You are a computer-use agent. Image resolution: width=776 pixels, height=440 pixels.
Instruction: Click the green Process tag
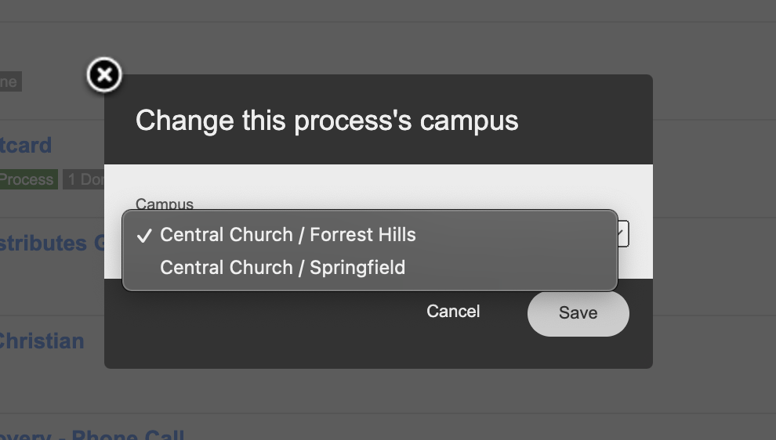(27, 179)
